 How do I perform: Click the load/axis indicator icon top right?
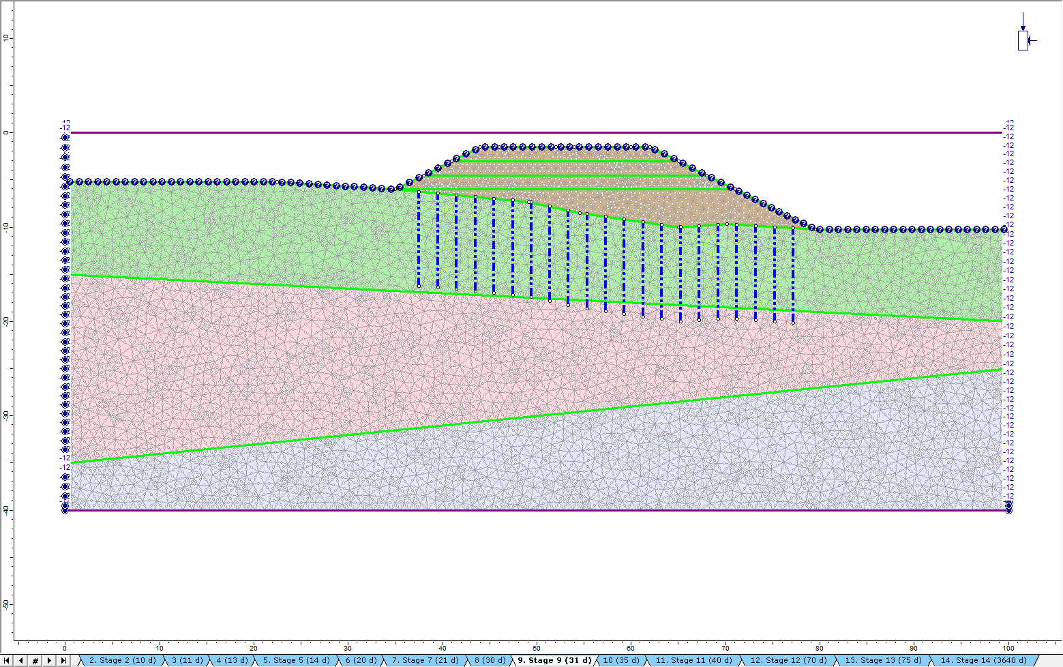1023,40
